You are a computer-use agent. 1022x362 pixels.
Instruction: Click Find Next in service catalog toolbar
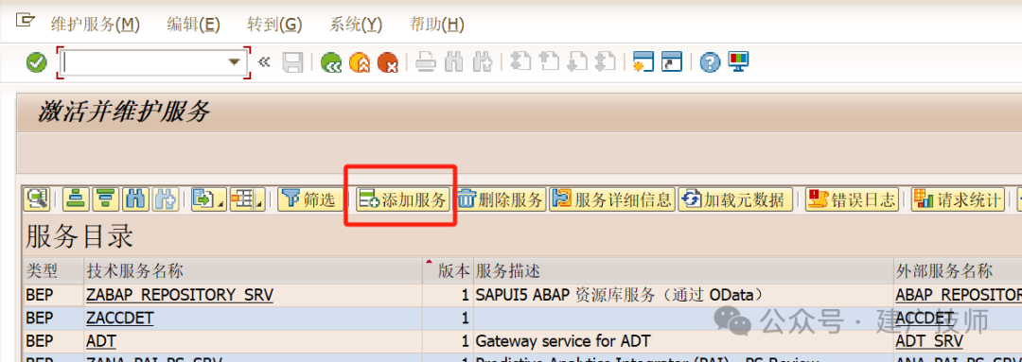[166, 199]
